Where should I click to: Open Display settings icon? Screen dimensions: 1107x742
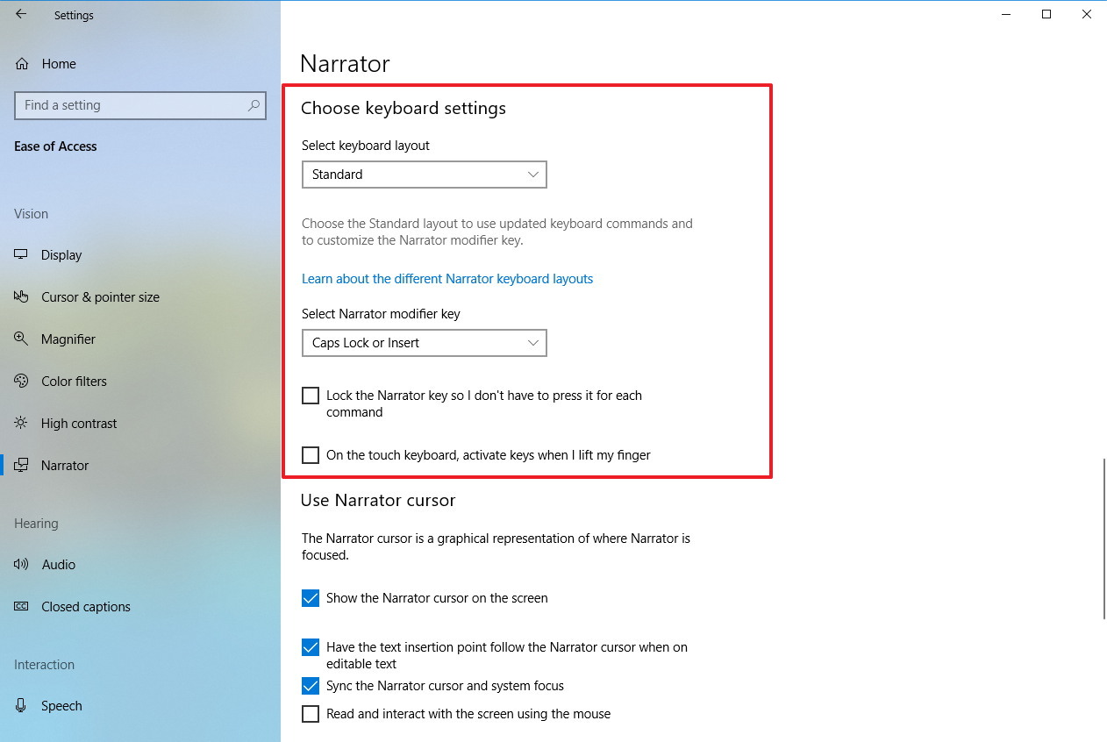(21, 254)
